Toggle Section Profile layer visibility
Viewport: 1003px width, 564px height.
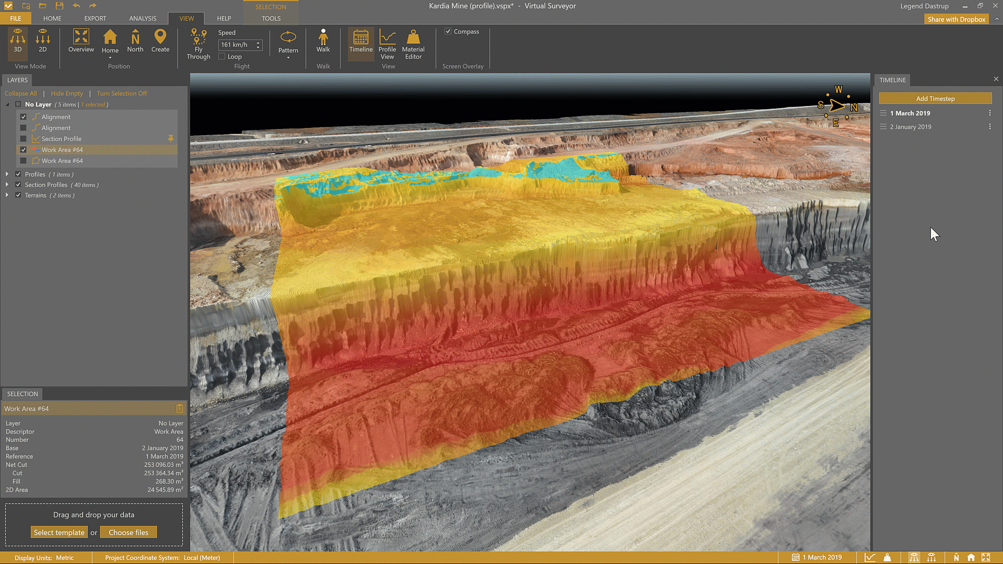click(x=23, y=139)
